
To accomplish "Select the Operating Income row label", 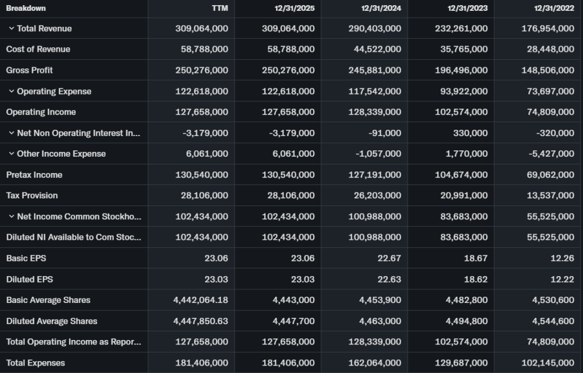I will pos(41,112).
